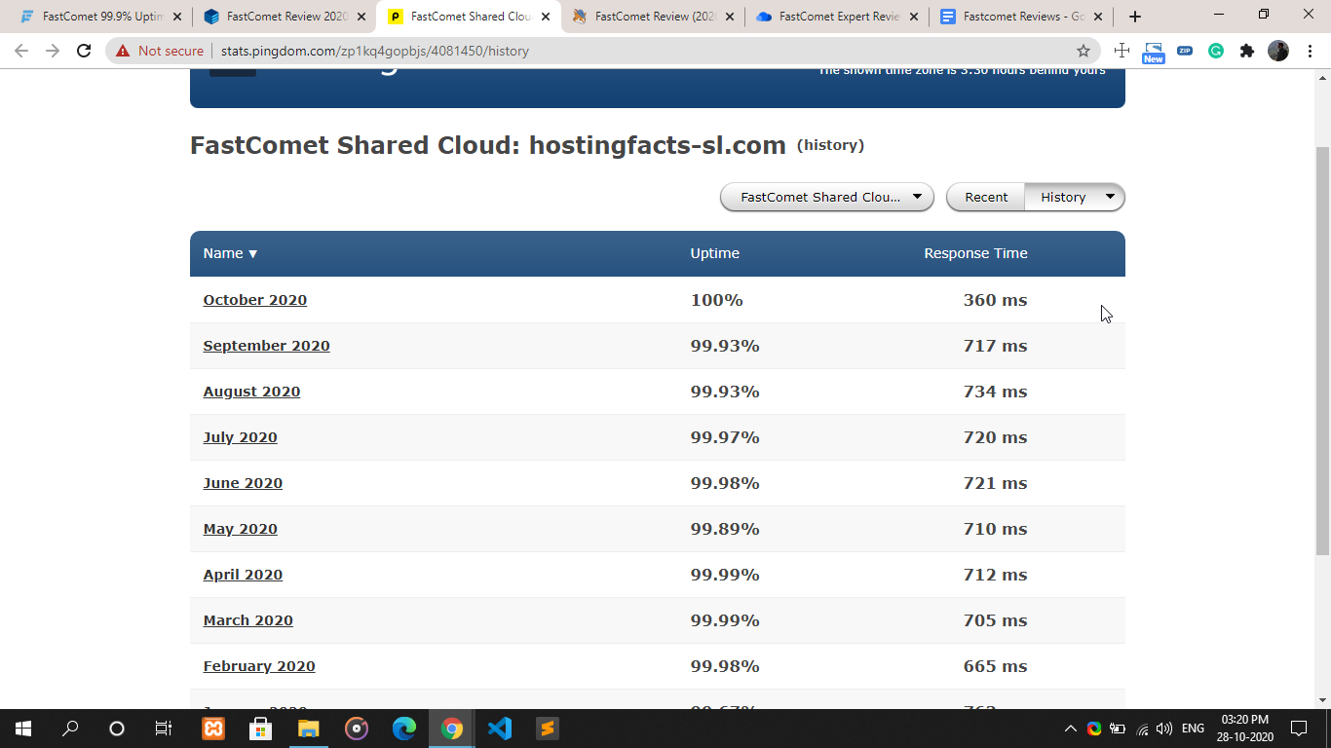Close the FastComet 99.9% Uptime tab
This screenshot has width=1331, height=748.
[177, 17]
